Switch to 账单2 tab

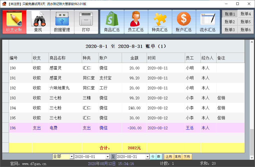coord(230,22)
